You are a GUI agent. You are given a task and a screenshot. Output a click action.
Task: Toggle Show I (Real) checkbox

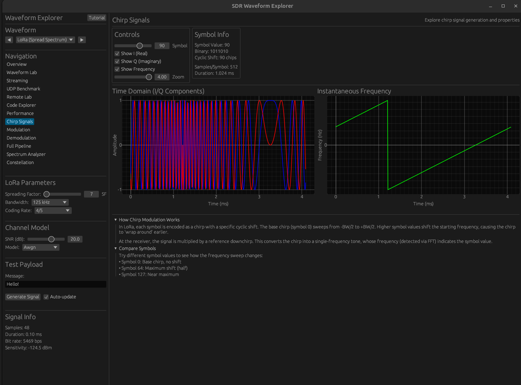(117, 54)
